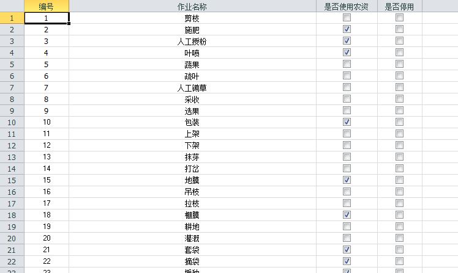This screenshot has height=273, width=458.
Task: Click the 灌溉 cell
Action: point(192,238)
